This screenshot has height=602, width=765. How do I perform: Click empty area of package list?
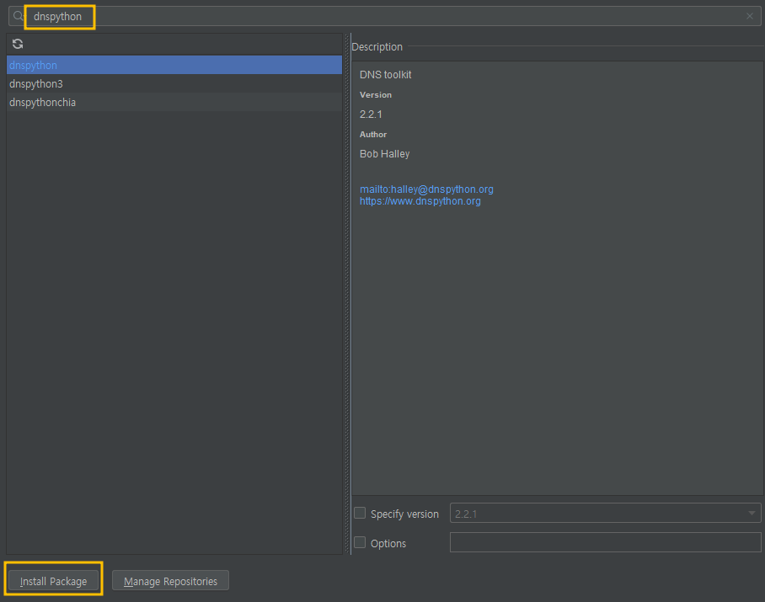click(174, 332)
